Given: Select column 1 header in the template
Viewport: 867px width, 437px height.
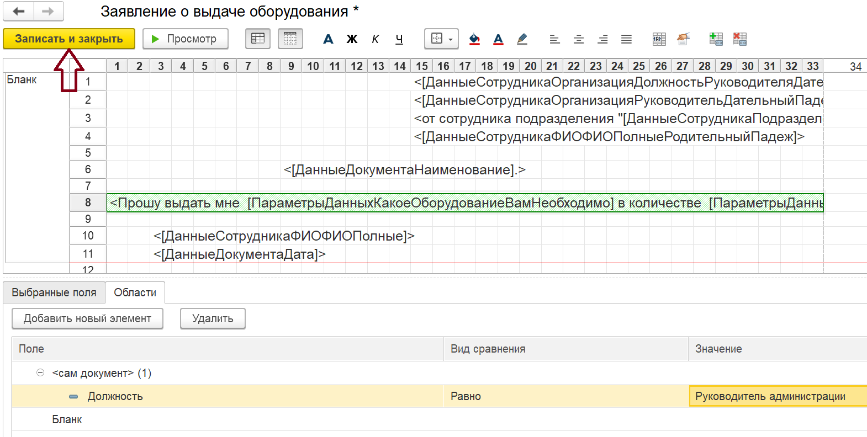Looking at the screenshot, I should (117, 66).
